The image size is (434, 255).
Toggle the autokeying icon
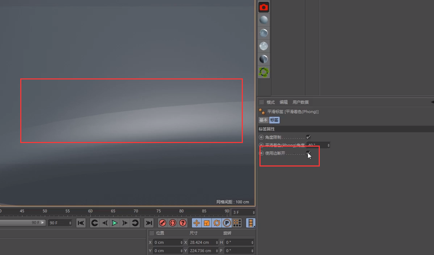(x=173, y=223)
